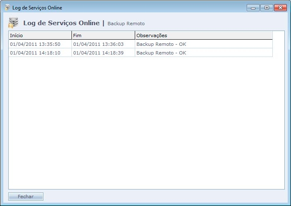Click the title bar text Log de Serviços Online
This screenshot has width=291, height=206.
point(37,8)
